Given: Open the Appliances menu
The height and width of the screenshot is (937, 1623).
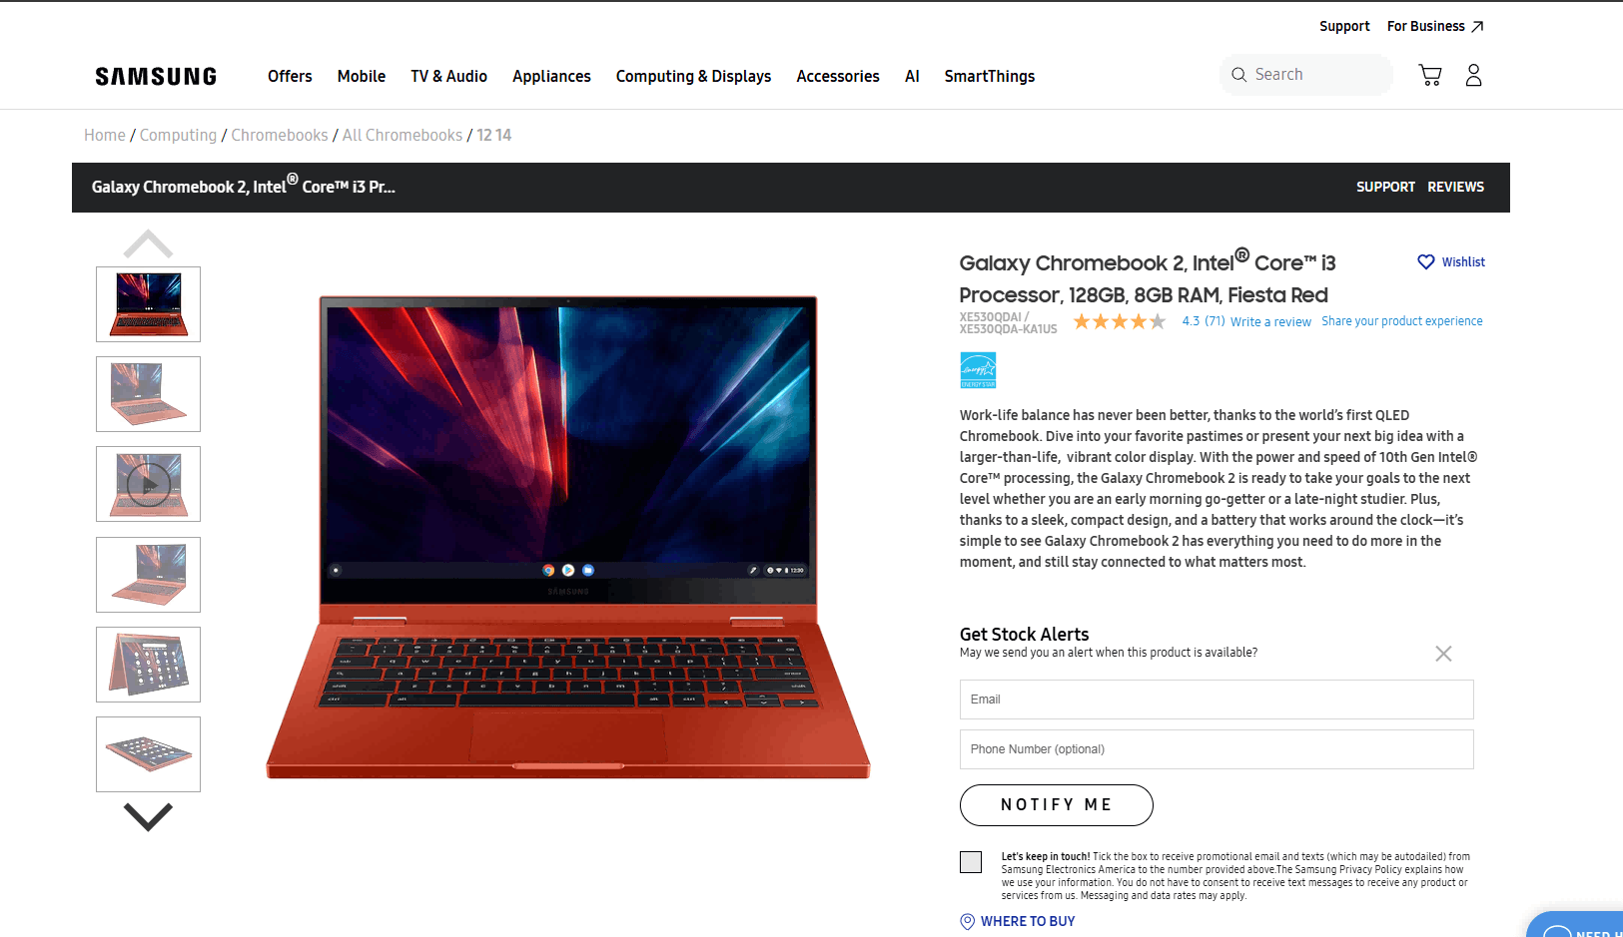Looking at the screenshot, I should click(x=551, y=76).
